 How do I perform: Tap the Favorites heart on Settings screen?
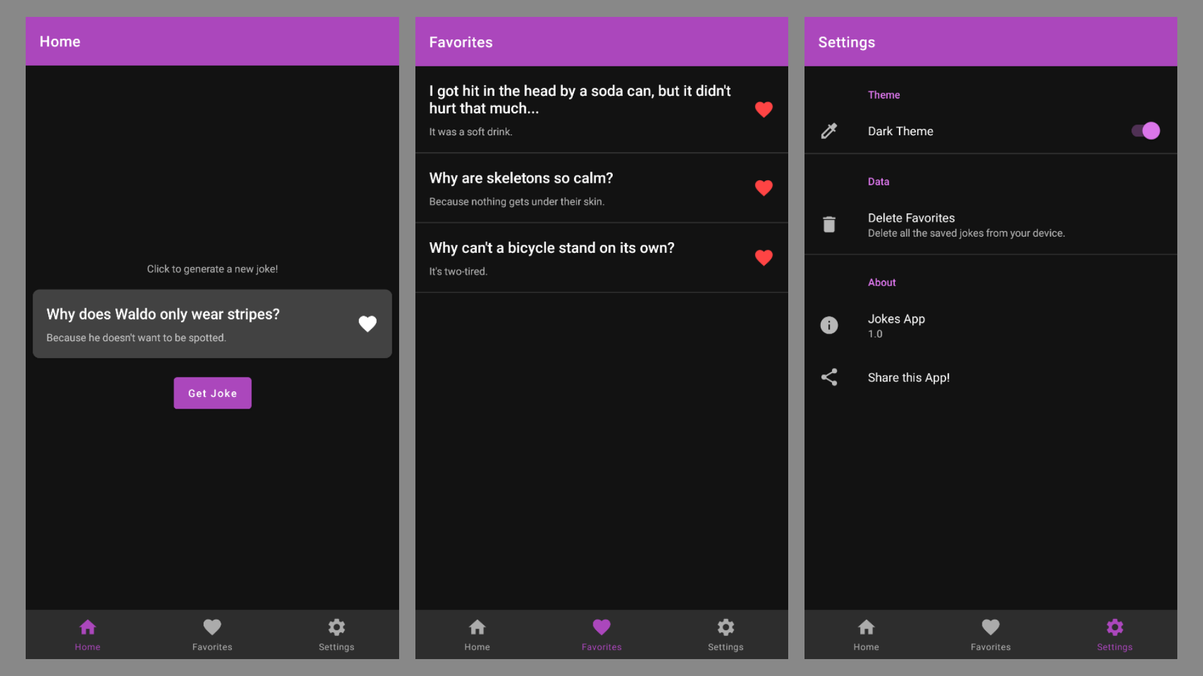point(990,633)
